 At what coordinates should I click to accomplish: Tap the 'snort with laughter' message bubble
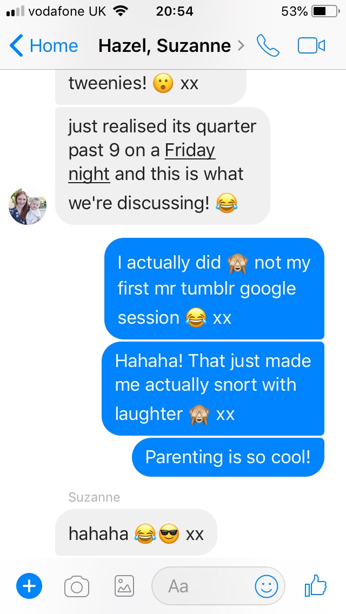[213, 387]
